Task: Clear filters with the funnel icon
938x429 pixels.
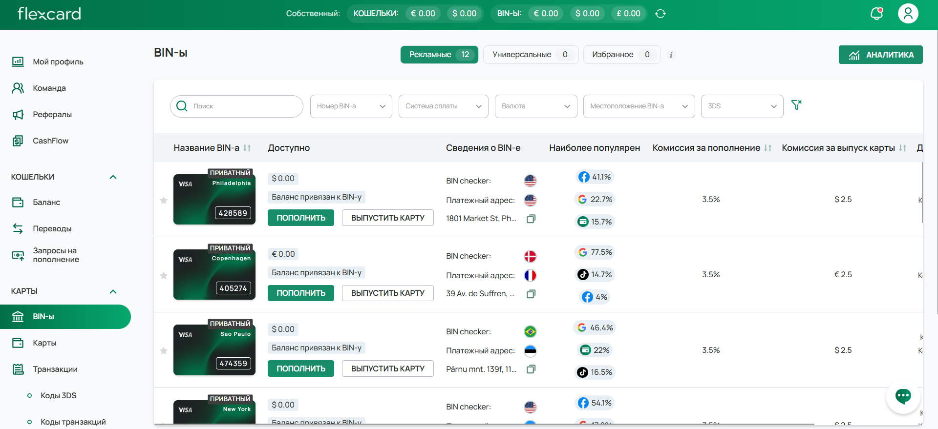Action: [x=796, y=105]
